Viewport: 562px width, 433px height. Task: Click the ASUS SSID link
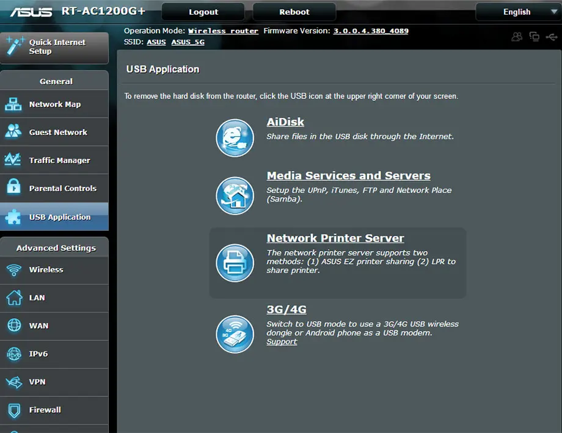point(156,42)
